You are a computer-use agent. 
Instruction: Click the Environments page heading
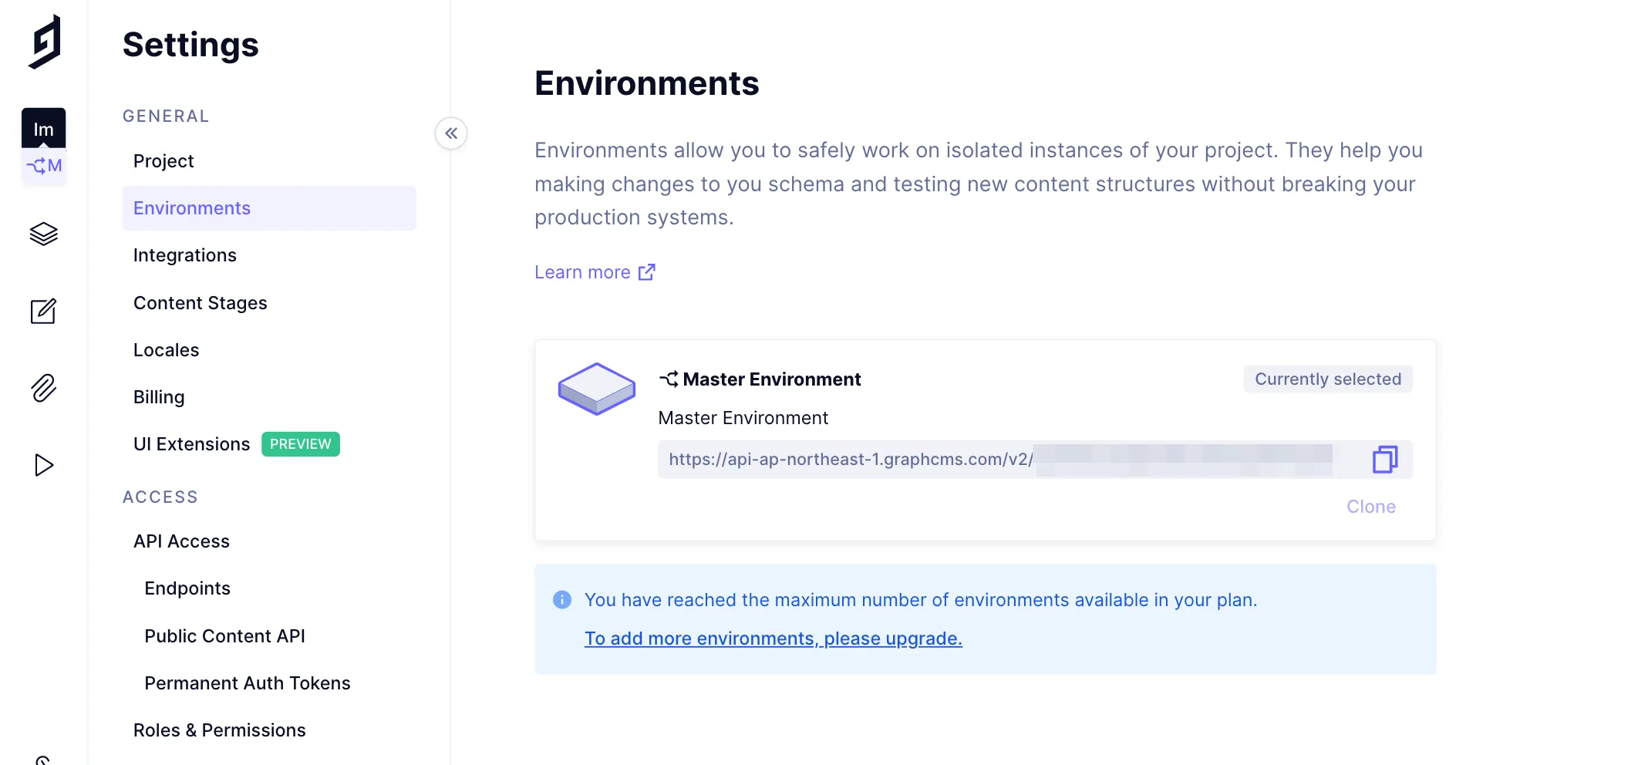click(646, 83)
